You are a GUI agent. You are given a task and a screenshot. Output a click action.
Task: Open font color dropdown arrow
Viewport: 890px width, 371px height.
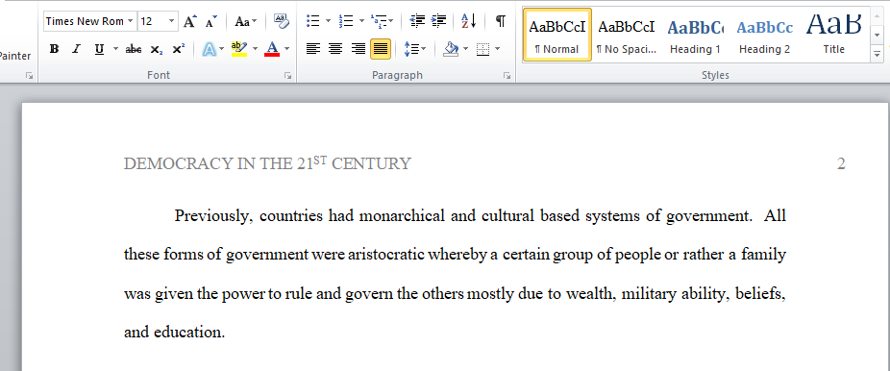coord(287,49)
